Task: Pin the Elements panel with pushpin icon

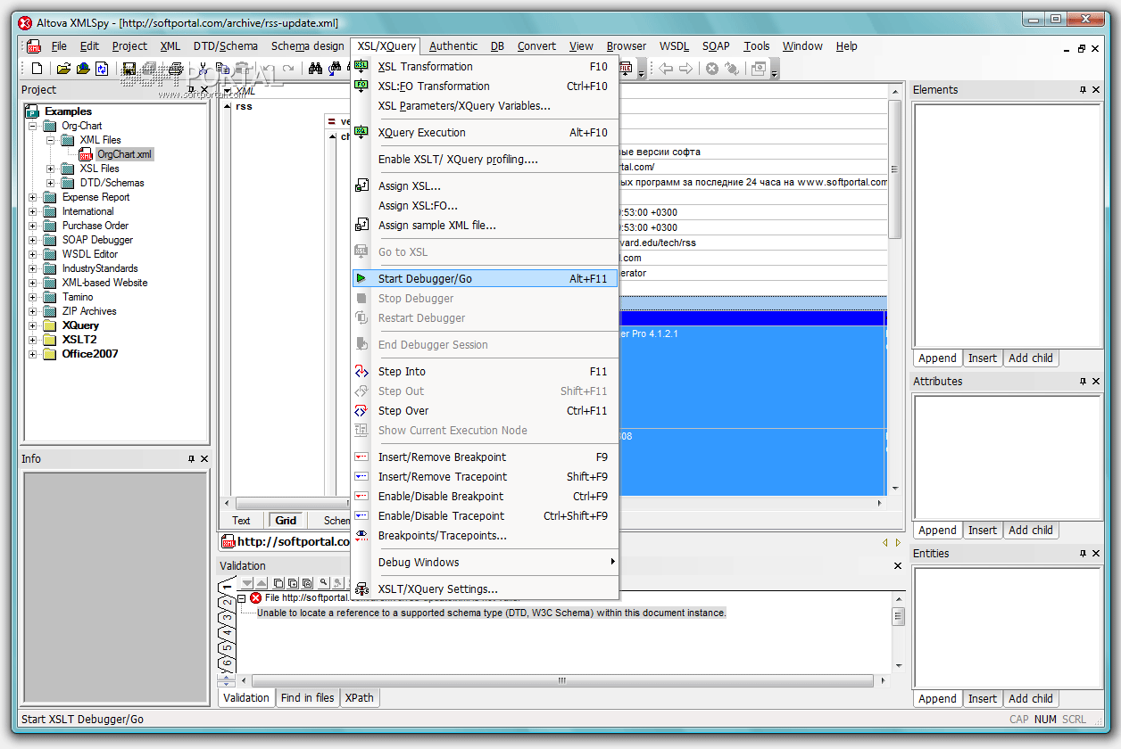Action: tap(1084, 90)
